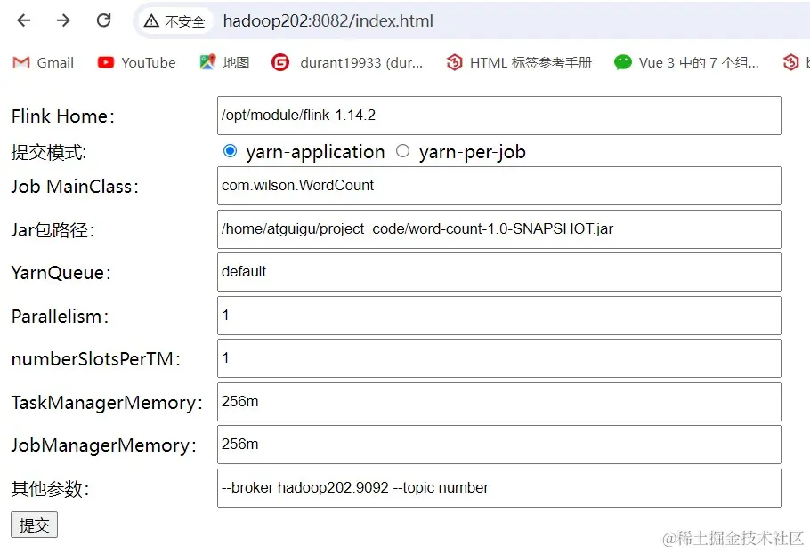The height and width of the screenshot is (553, 810).
Task: Submit the form with the 提交 button
Action: point(34,525)
